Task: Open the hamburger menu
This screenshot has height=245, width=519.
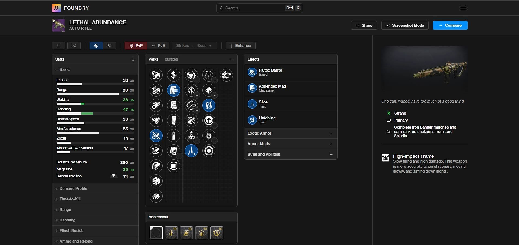Action: pos(463,8)
